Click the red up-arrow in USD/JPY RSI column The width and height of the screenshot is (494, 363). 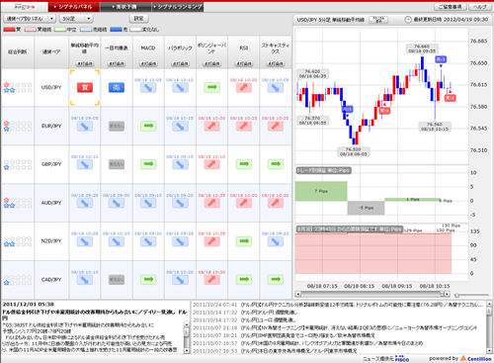(x=244, y=87)
